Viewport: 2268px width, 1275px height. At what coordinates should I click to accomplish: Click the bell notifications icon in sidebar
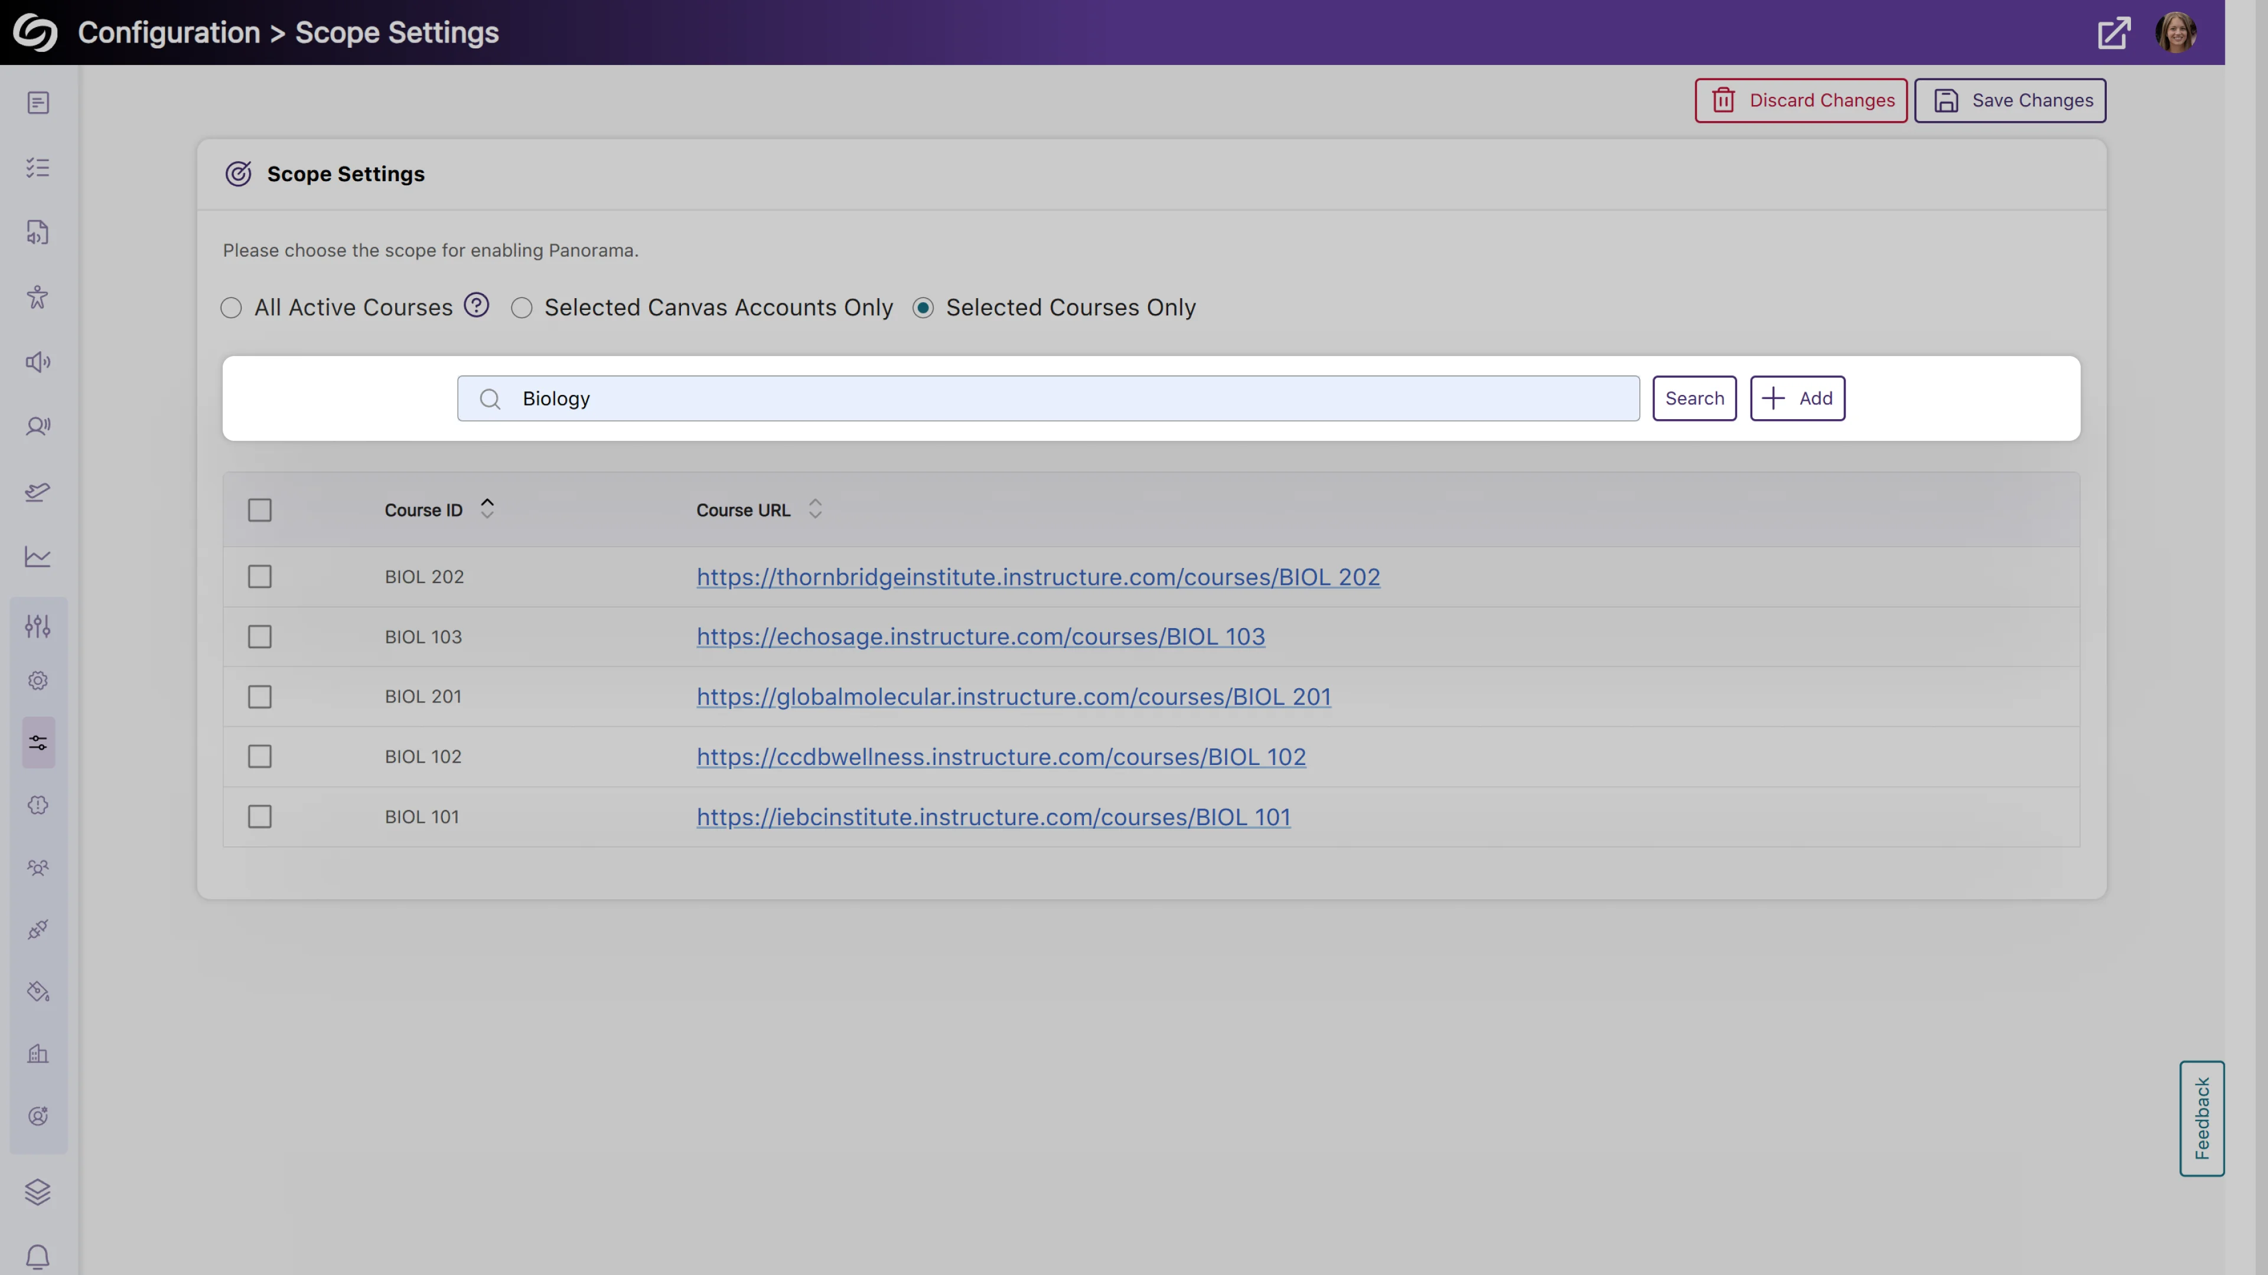38,1256
